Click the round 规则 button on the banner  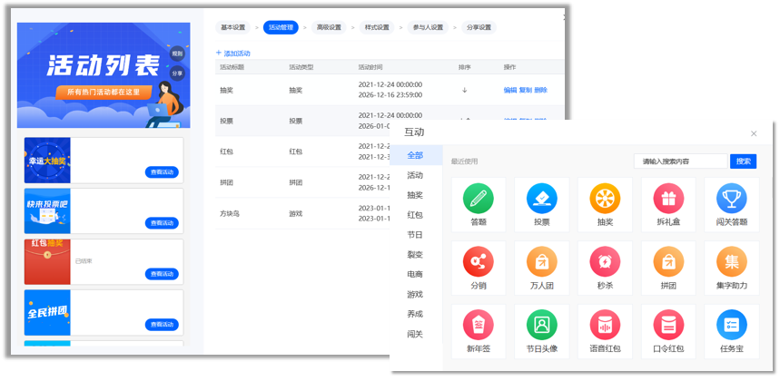point(177,54)
